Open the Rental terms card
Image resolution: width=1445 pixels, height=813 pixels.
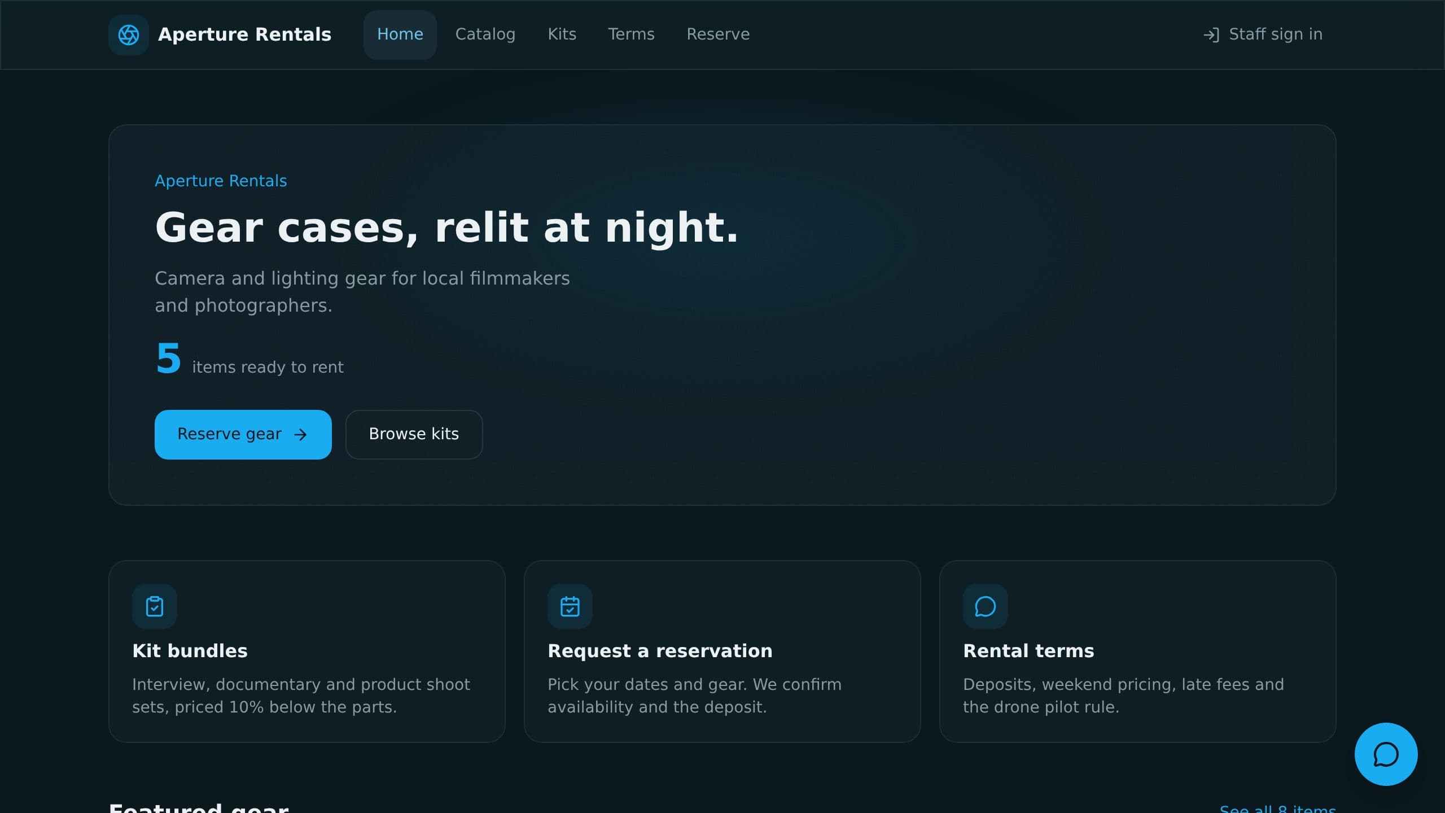(x=1138, y=652)
